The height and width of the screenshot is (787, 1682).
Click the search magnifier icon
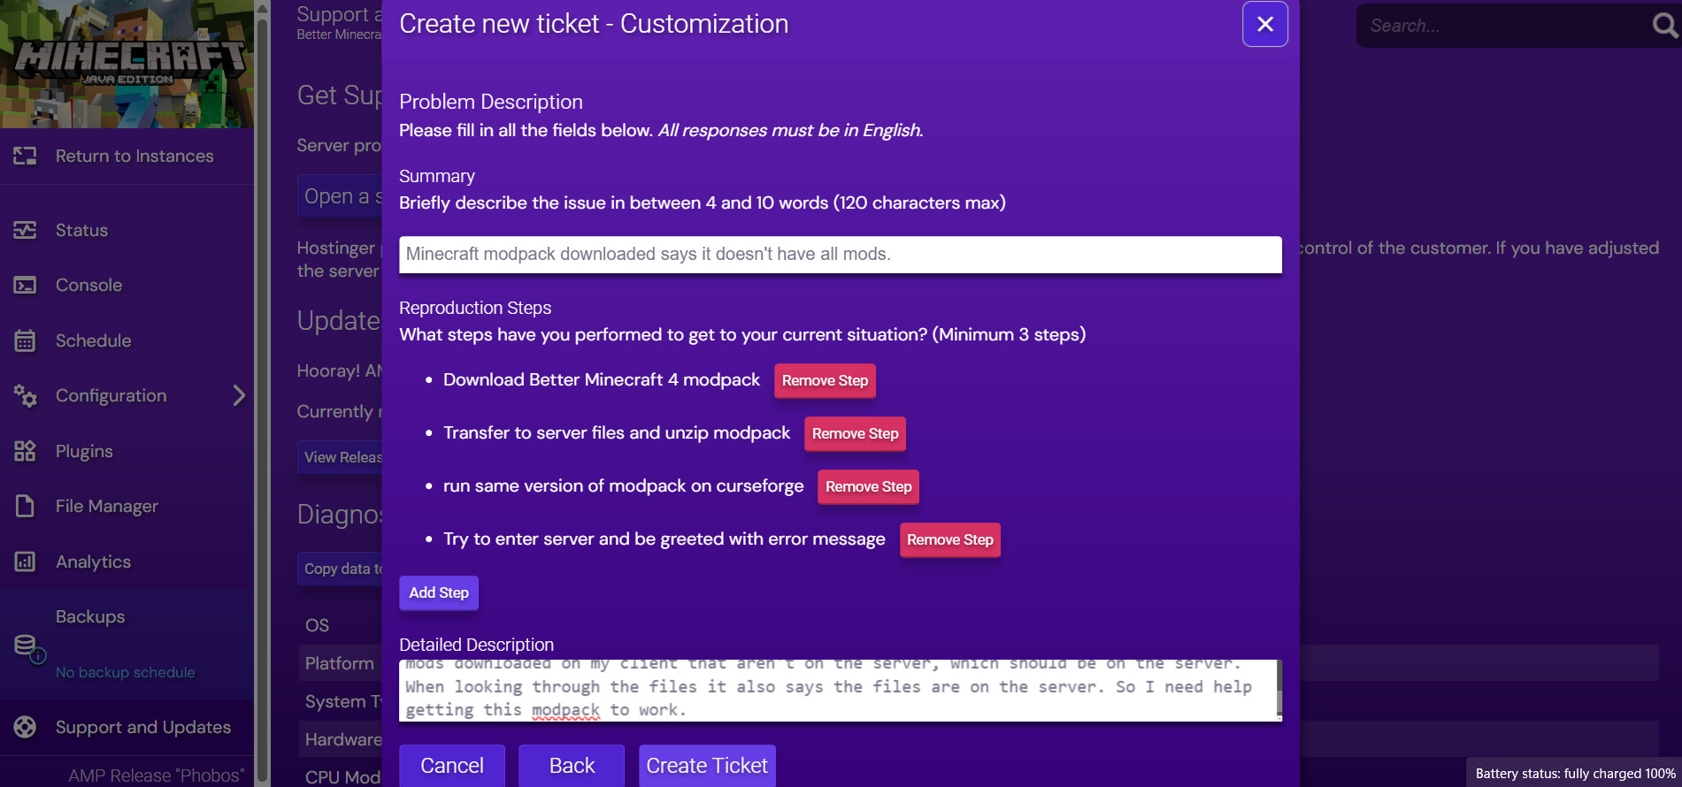[1664, 25]
